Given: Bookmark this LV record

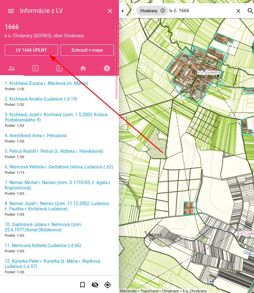Looking at the screenshot, I should (82, 285).
